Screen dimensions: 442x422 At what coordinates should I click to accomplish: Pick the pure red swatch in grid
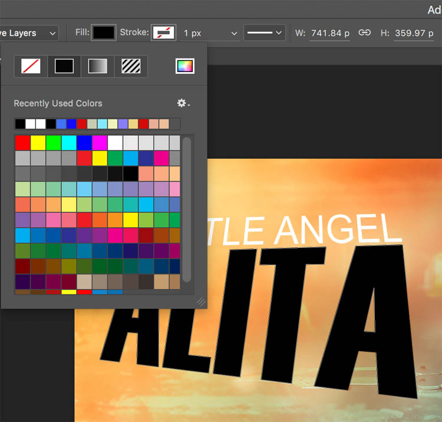(22, 143)
